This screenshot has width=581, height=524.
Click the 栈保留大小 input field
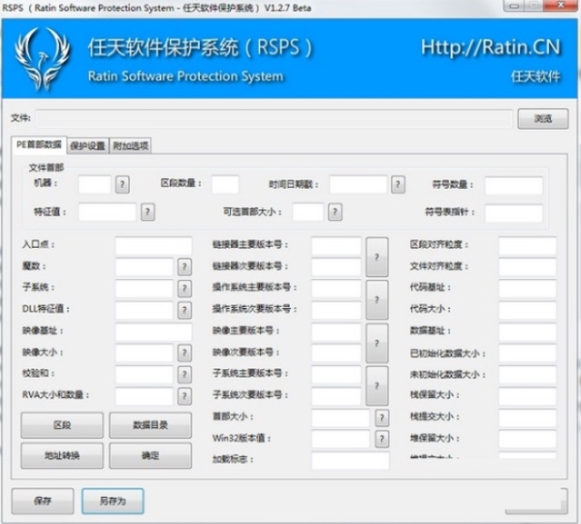tap(528, 396)
